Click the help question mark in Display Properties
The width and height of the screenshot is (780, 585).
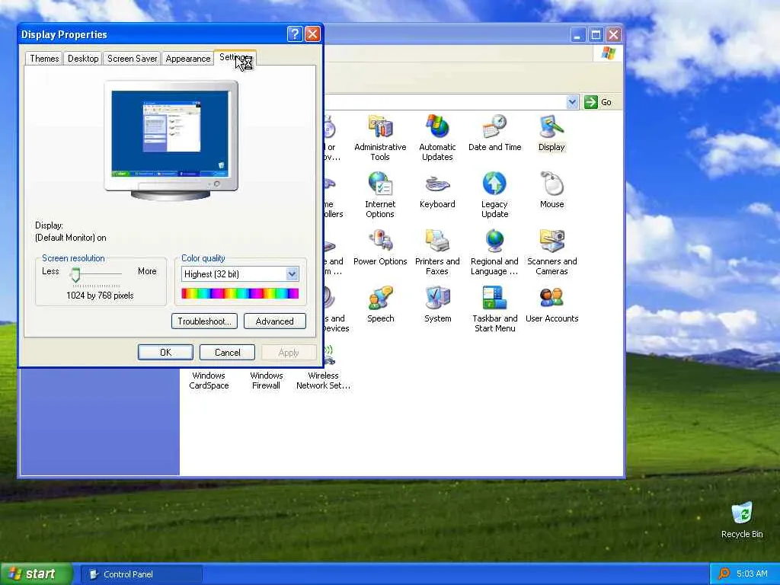point(295,34)
